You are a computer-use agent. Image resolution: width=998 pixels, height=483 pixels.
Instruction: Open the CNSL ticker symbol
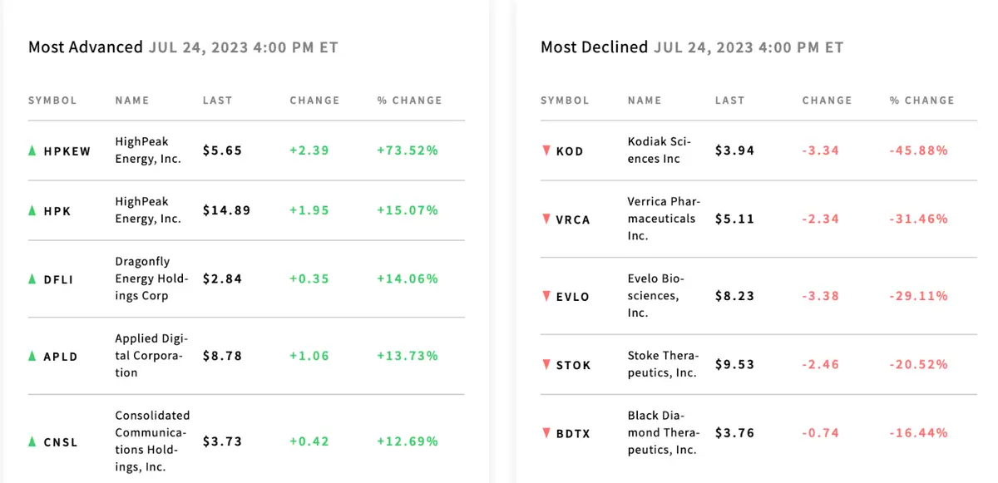61,442
